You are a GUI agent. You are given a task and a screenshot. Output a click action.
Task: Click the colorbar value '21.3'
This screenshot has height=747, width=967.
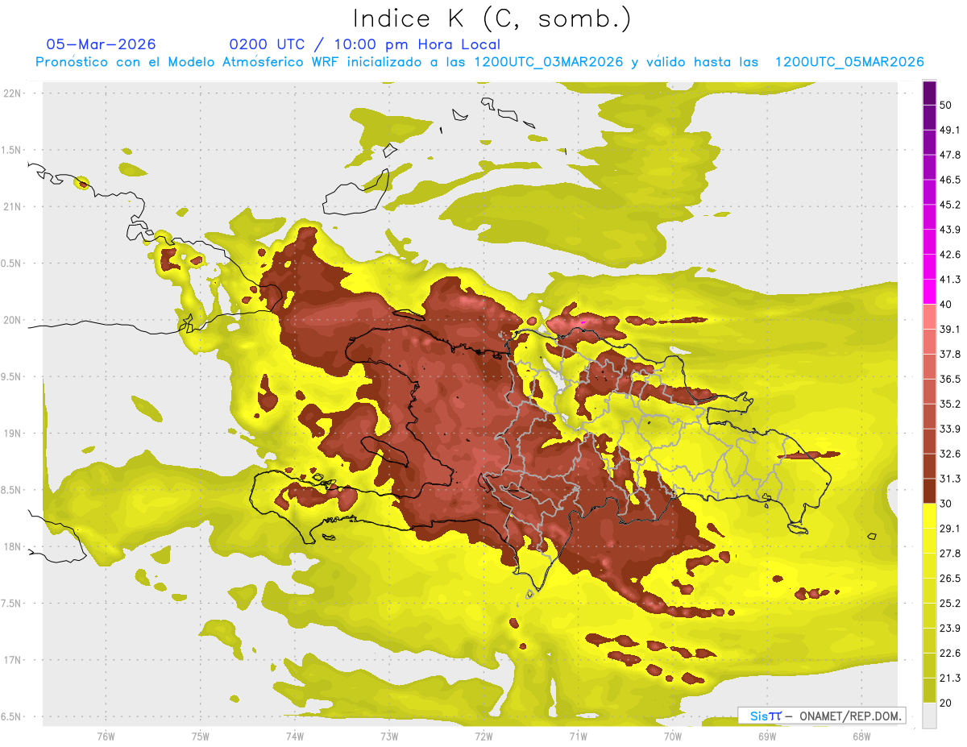click(950, 678)
